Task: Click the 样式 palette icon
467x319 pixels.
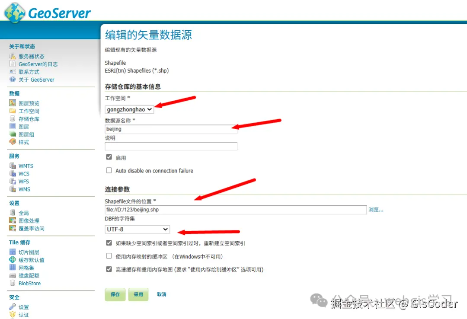Action: pos(13,142)
